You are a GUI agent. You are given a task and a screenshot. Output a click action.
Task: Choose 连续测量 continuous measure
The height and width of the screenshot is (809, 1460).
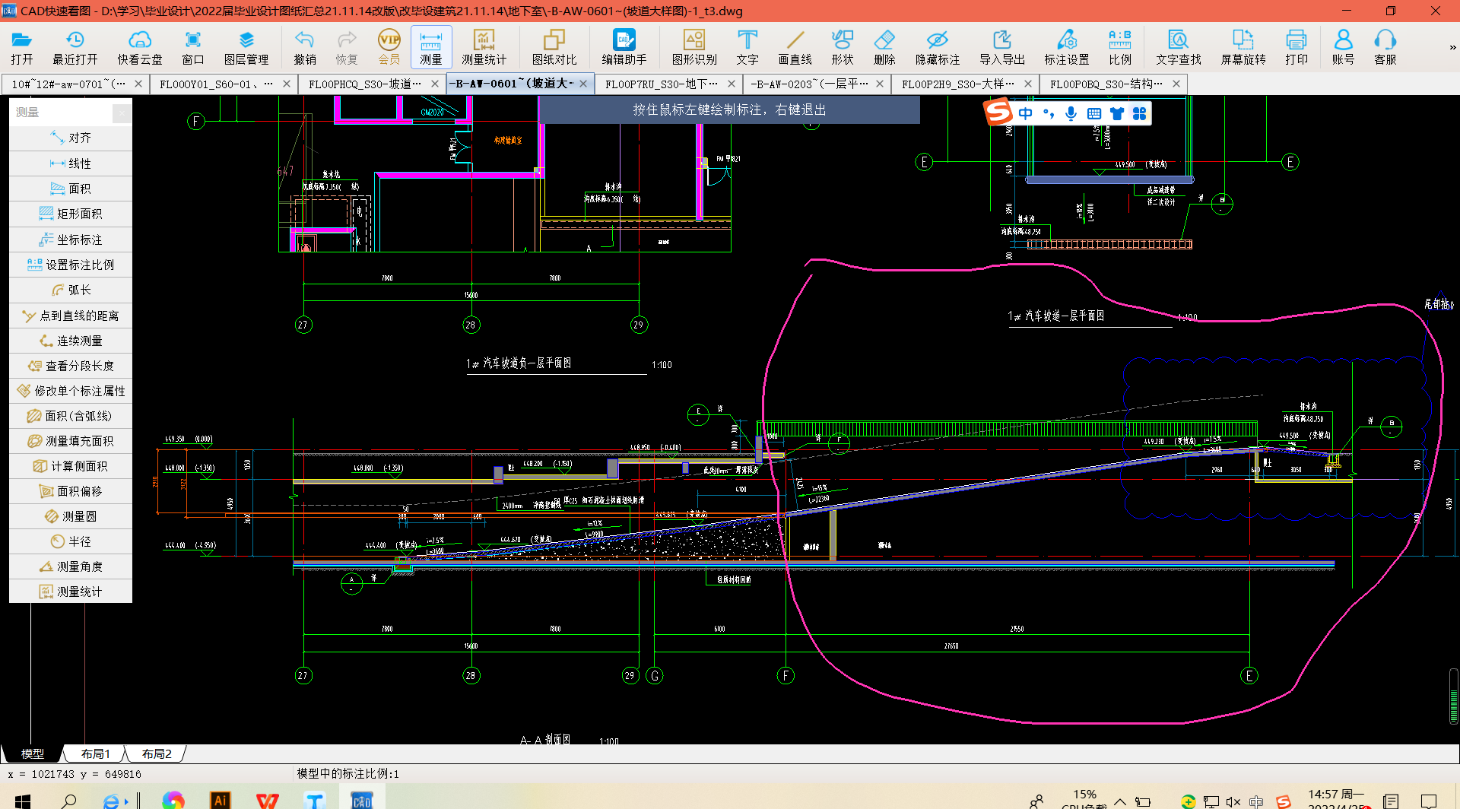pyautogui.click(x=71, y=341)
